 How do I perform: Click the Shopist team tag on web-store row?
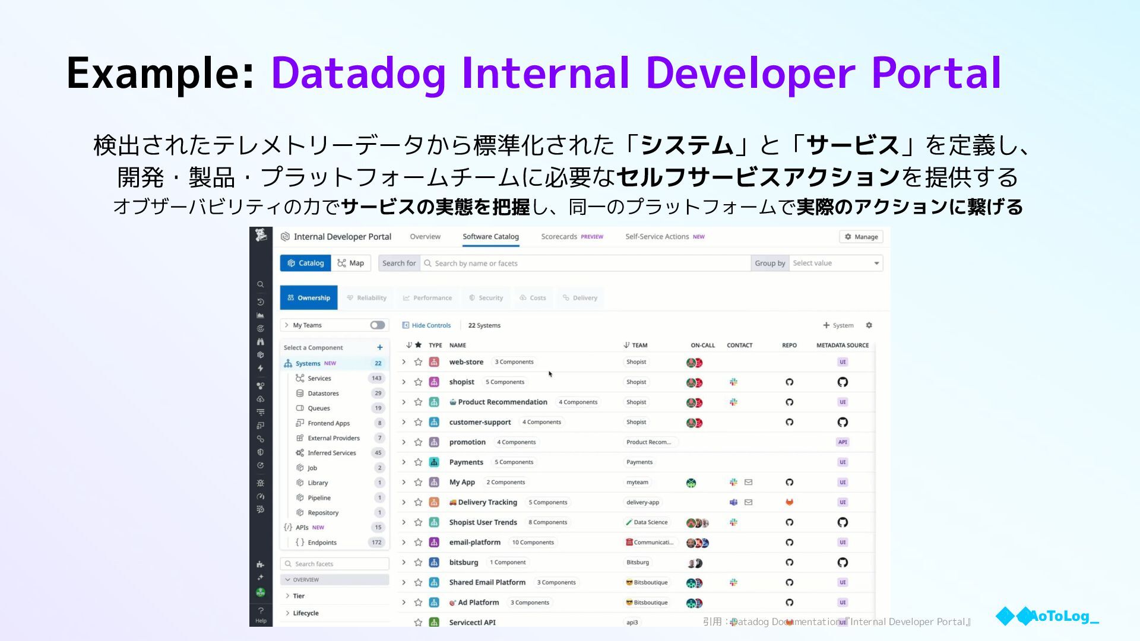point(636,362)
